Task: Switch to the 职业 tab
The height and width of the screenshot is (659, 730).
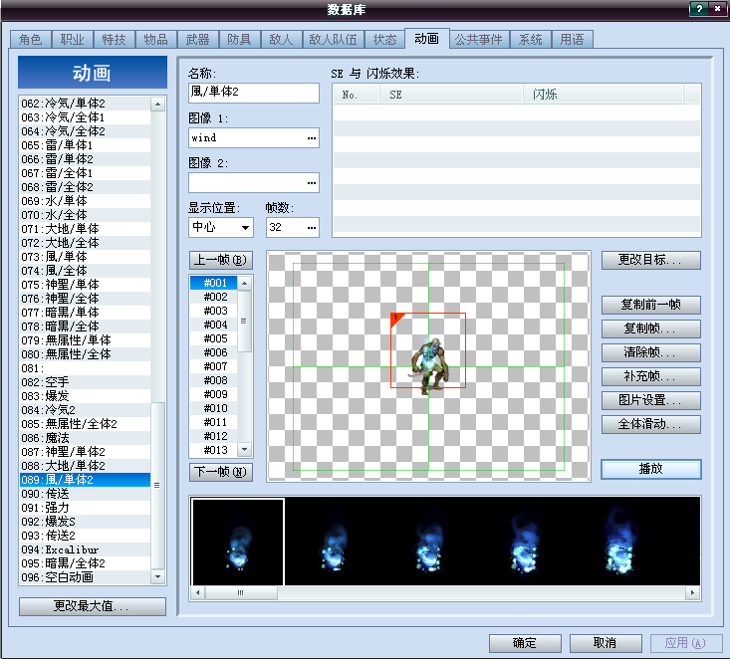Action: click(72, 40)
